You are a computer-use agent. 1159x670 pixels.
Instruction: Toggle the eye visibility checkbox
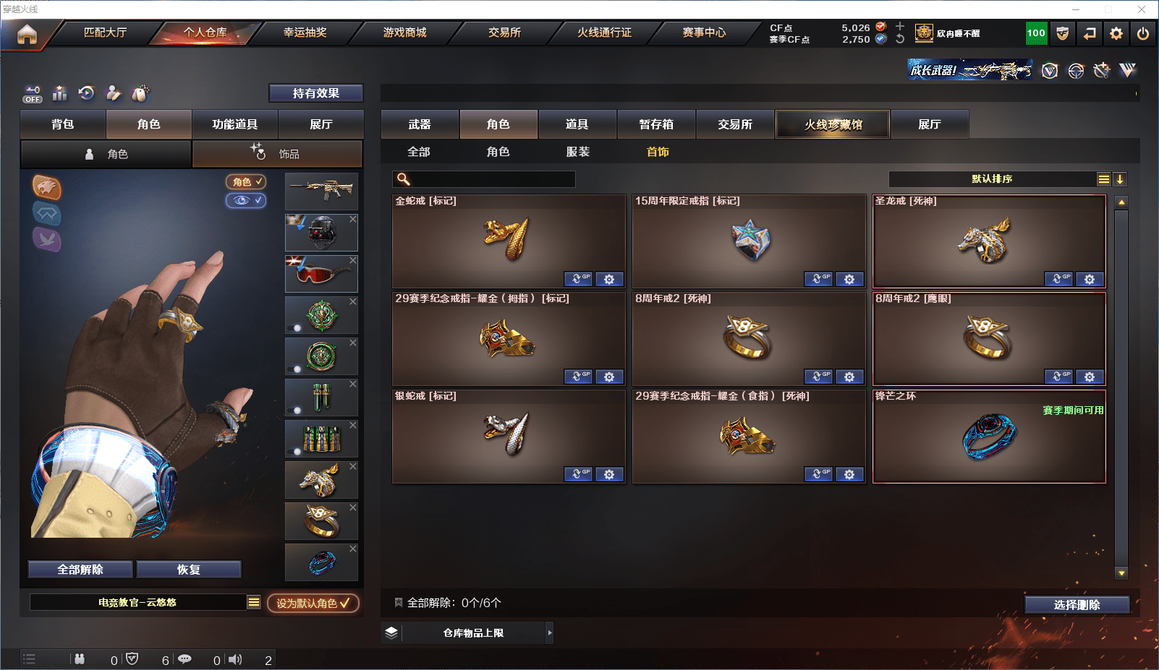pyautogui.click(x=246, y=200)
